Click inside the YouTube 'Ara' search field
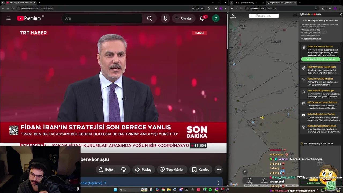343x193 pixels. point(102,18)
